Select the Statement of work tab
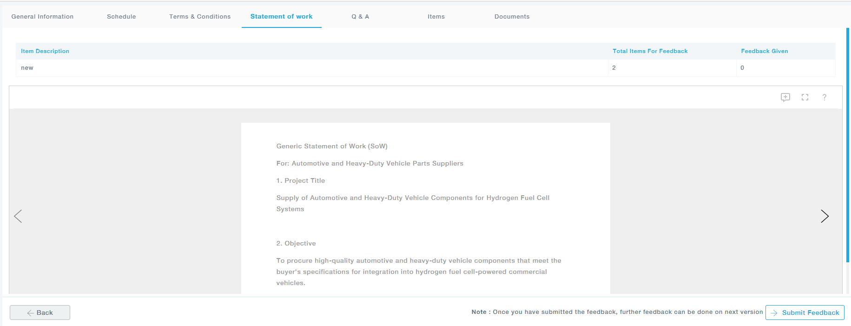Viewport: 851px width, 326px height. tap(281, 17)
